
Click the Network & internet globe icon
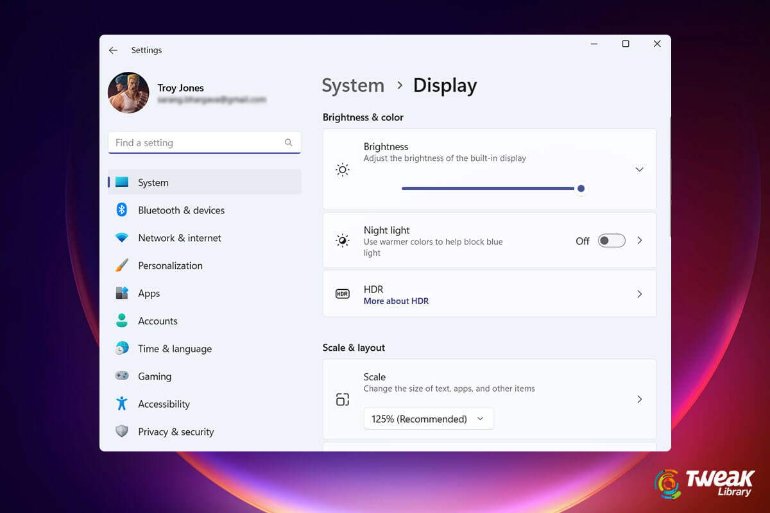pos(122,238)
